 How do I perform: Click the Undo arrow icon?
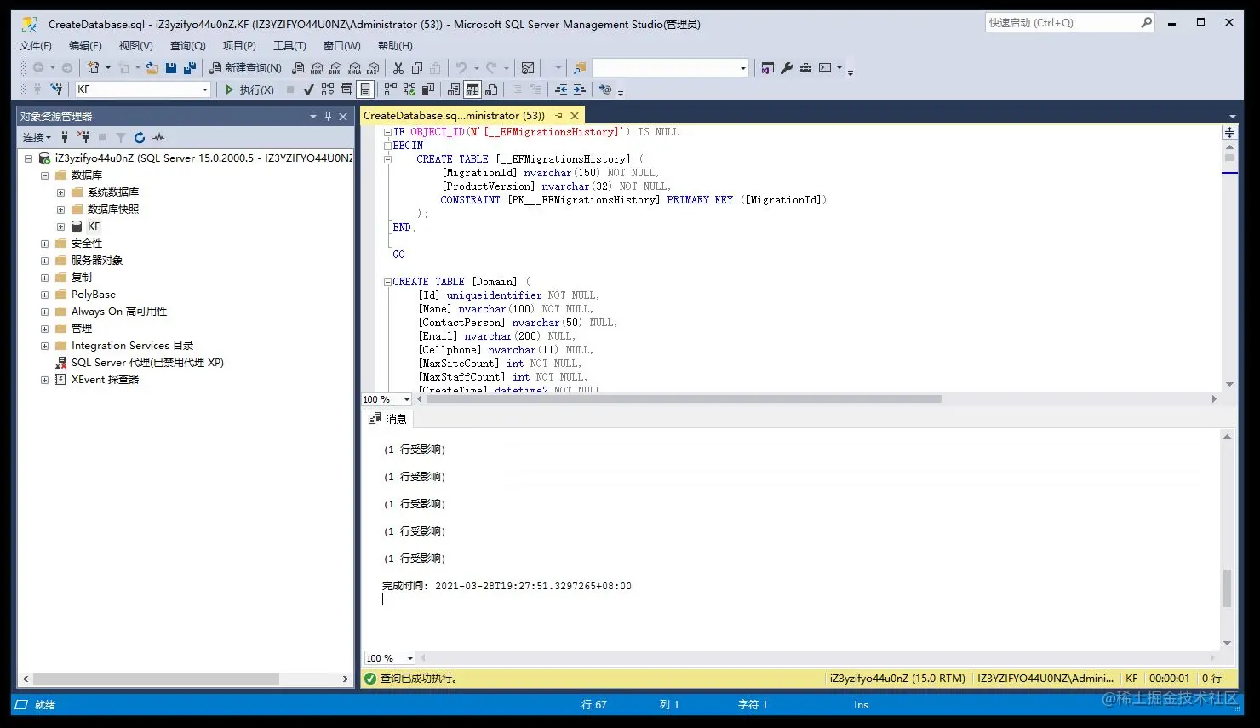(461, 68)
